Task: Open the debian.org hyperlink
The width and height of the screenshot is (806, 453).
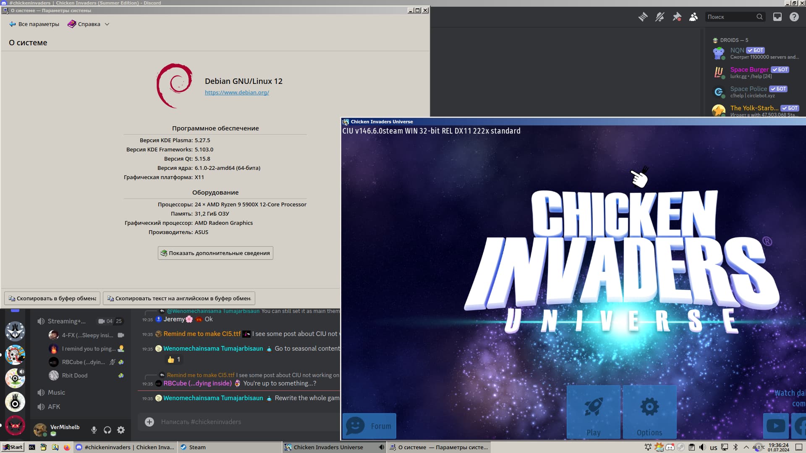Action: coord(237,92)
